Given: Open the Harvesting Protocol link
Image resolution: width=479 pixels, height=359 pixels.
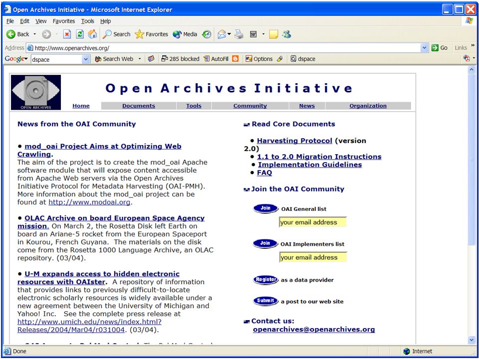Looking at the screenshot, I should coord(294,141).
